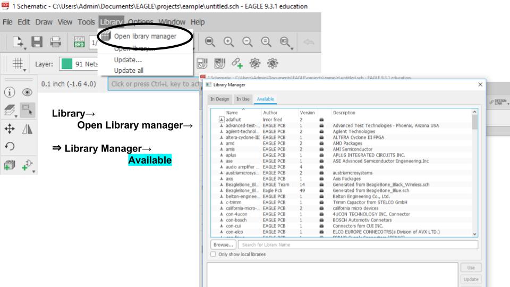
Task: Open the Edit menu
Action: [x=24, y=22]
